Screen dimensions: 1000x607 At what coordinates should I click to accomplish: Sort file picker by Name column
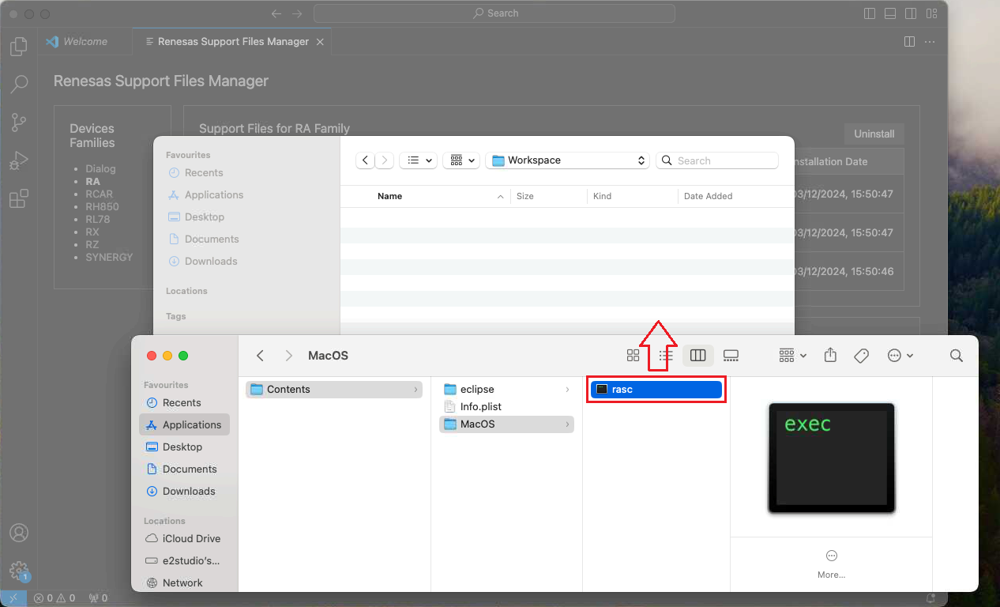[389, 196]
